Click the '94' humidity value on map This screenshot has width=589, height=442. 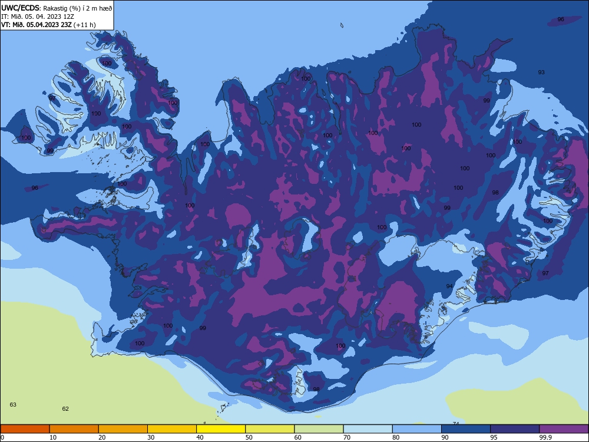pyautogui.click(x=449, y=286)
